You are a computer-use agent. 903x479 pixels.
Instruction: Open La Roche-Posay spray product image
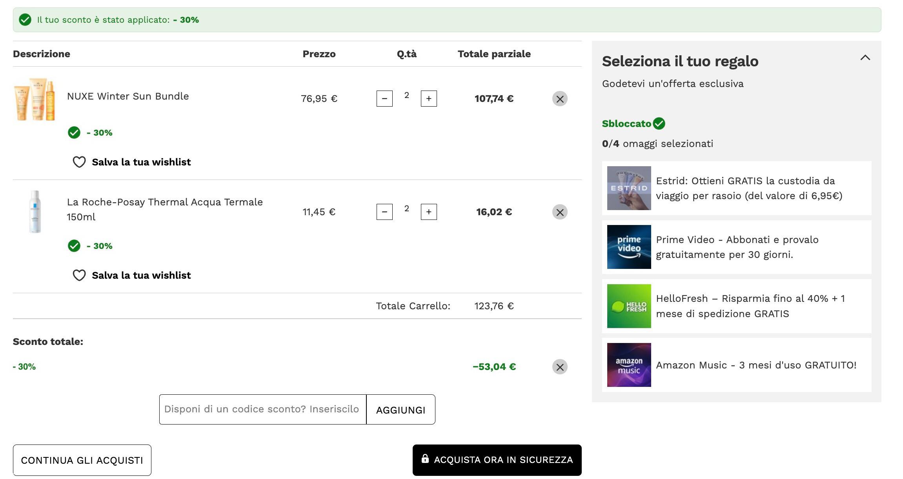[35, 212]
